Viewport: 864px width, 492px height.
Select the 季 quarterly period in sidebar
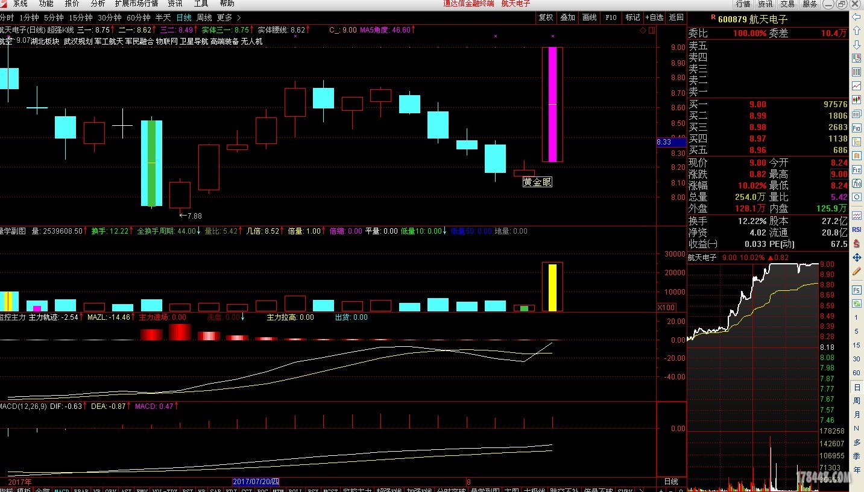point(857,456)
